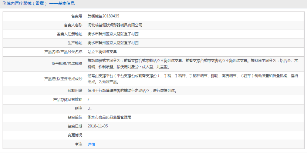
Task: Select the slash value in the 产品存储及有效期 row
Action: click(x=88, y=100)
